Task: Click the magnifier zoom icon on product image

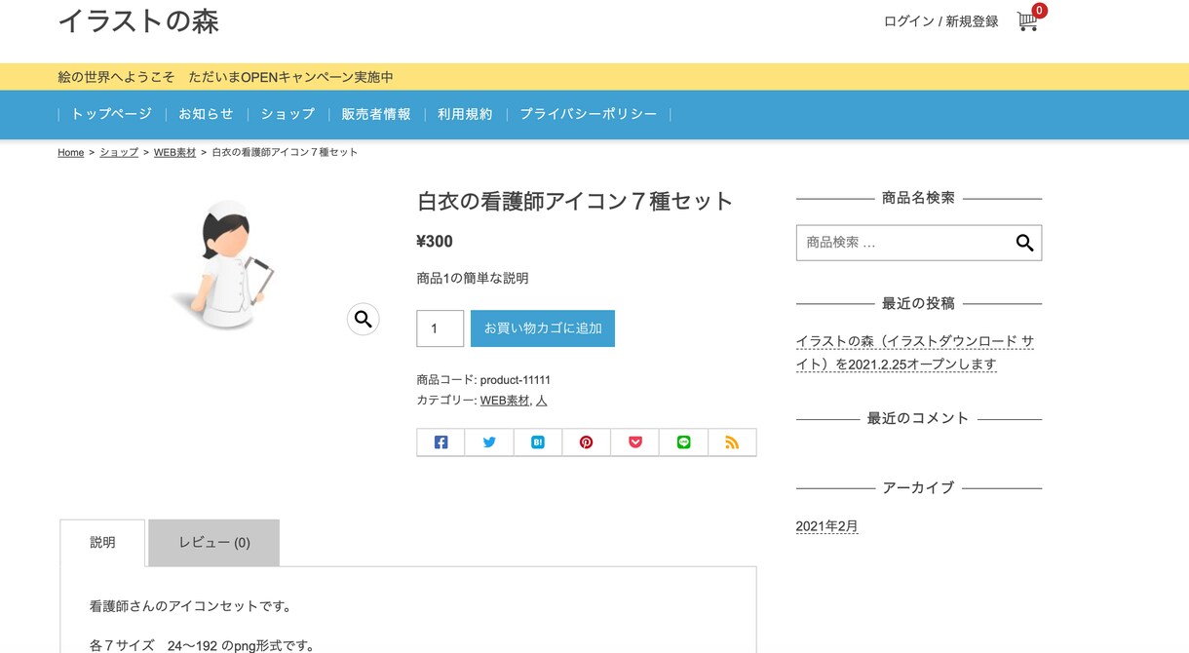Action: [364, 319]
